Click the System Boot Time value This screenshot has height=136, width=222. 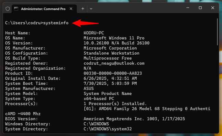click(110, 83)
